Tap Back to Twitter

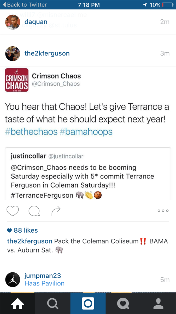click(25, 5)
